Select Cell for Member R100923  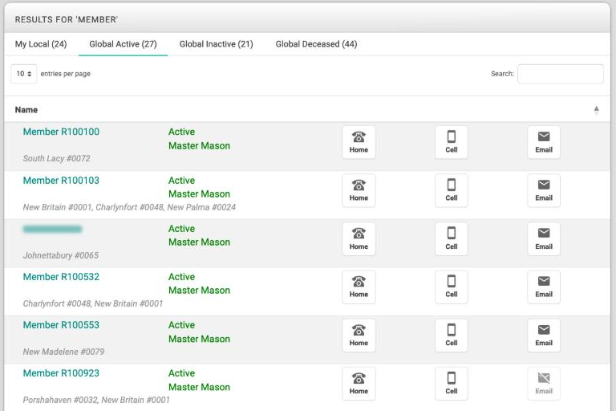tap(451, 384)
